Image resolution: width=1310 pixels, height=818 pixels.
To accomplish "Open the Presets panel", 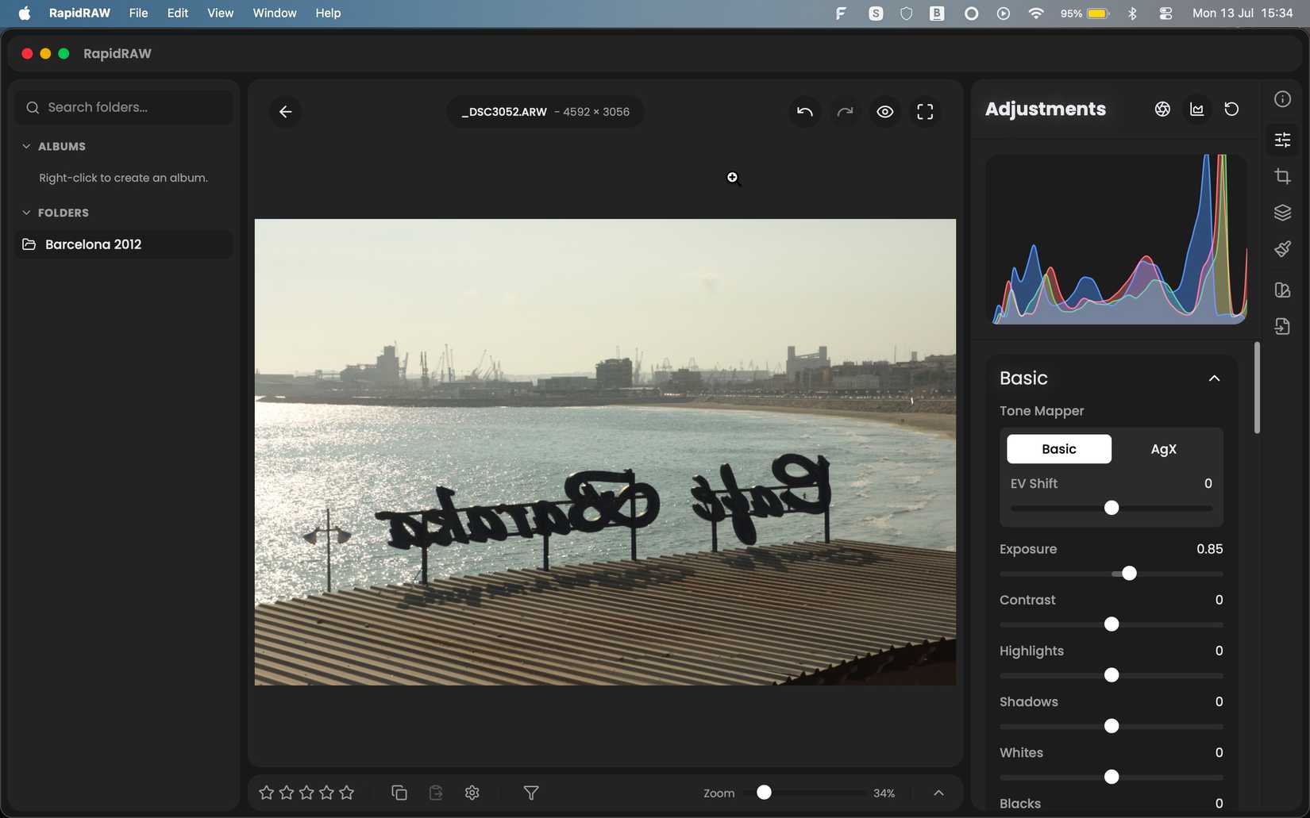I will click(x=1282, y=290).
